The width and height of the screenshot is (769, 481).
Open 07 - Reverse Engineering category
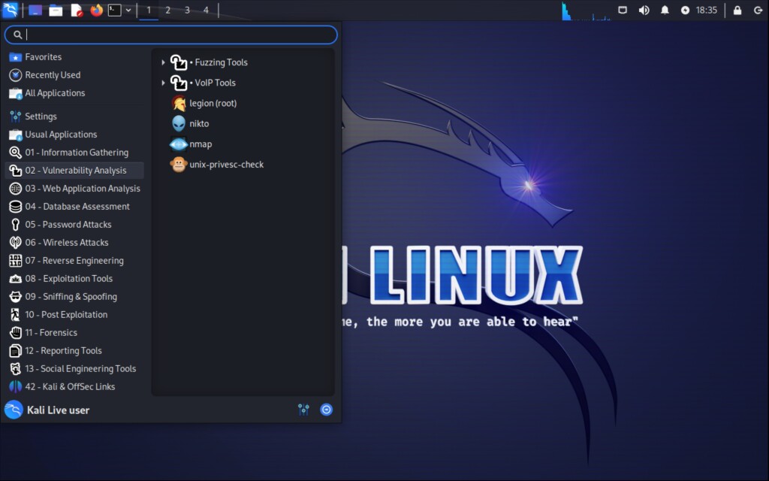coord(74,261)
